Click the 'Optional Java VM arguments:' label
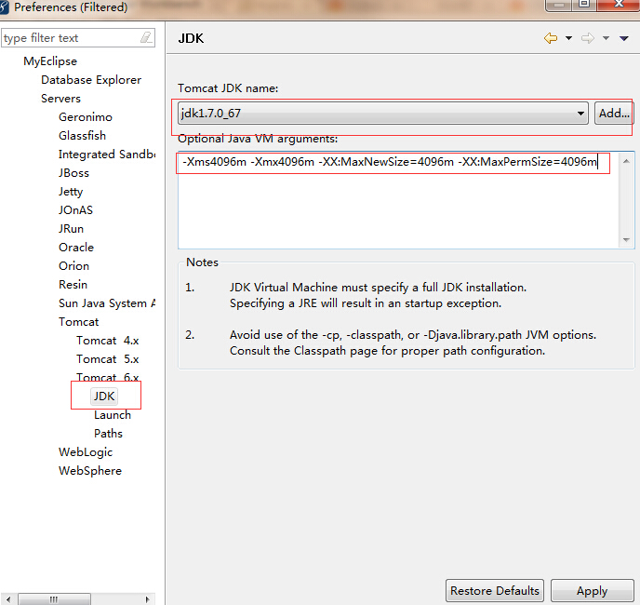Screen dimensions: 640x605 258,139
